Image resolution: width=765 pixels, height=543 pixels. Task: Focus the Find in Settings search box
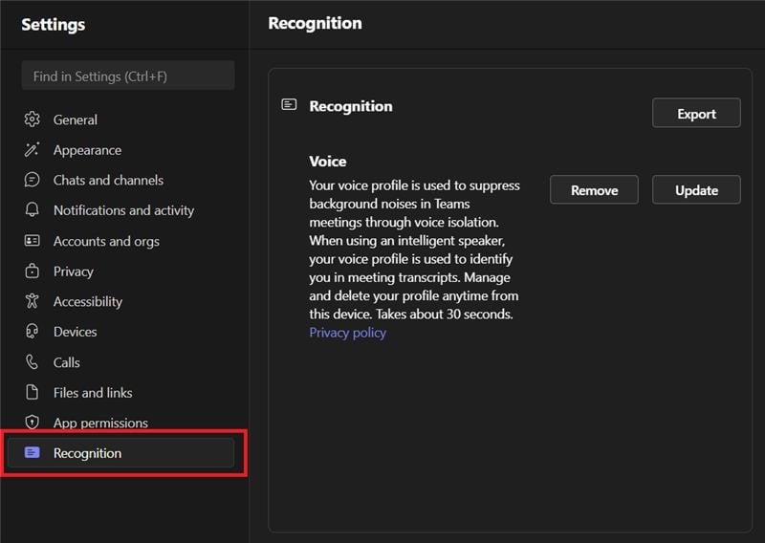(127, 76)
